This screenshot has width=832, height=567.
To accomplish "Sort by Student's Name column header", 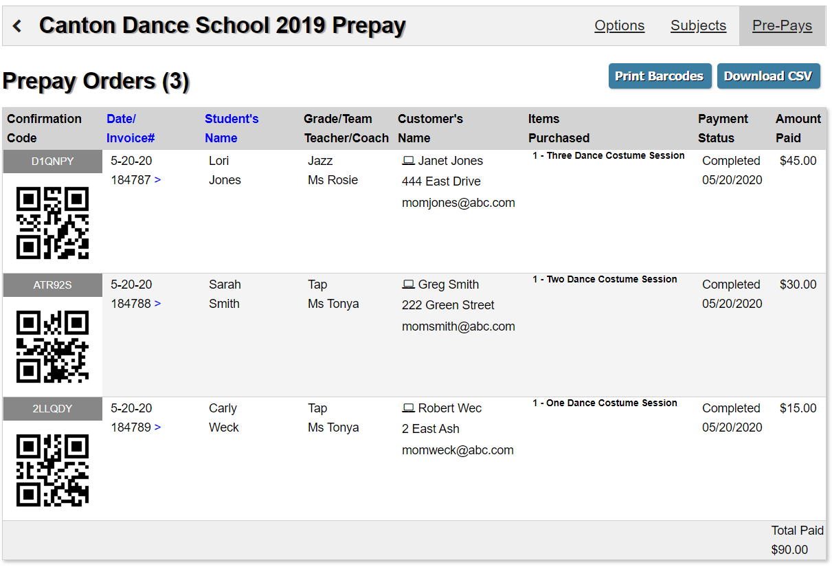I will (232, 129).
